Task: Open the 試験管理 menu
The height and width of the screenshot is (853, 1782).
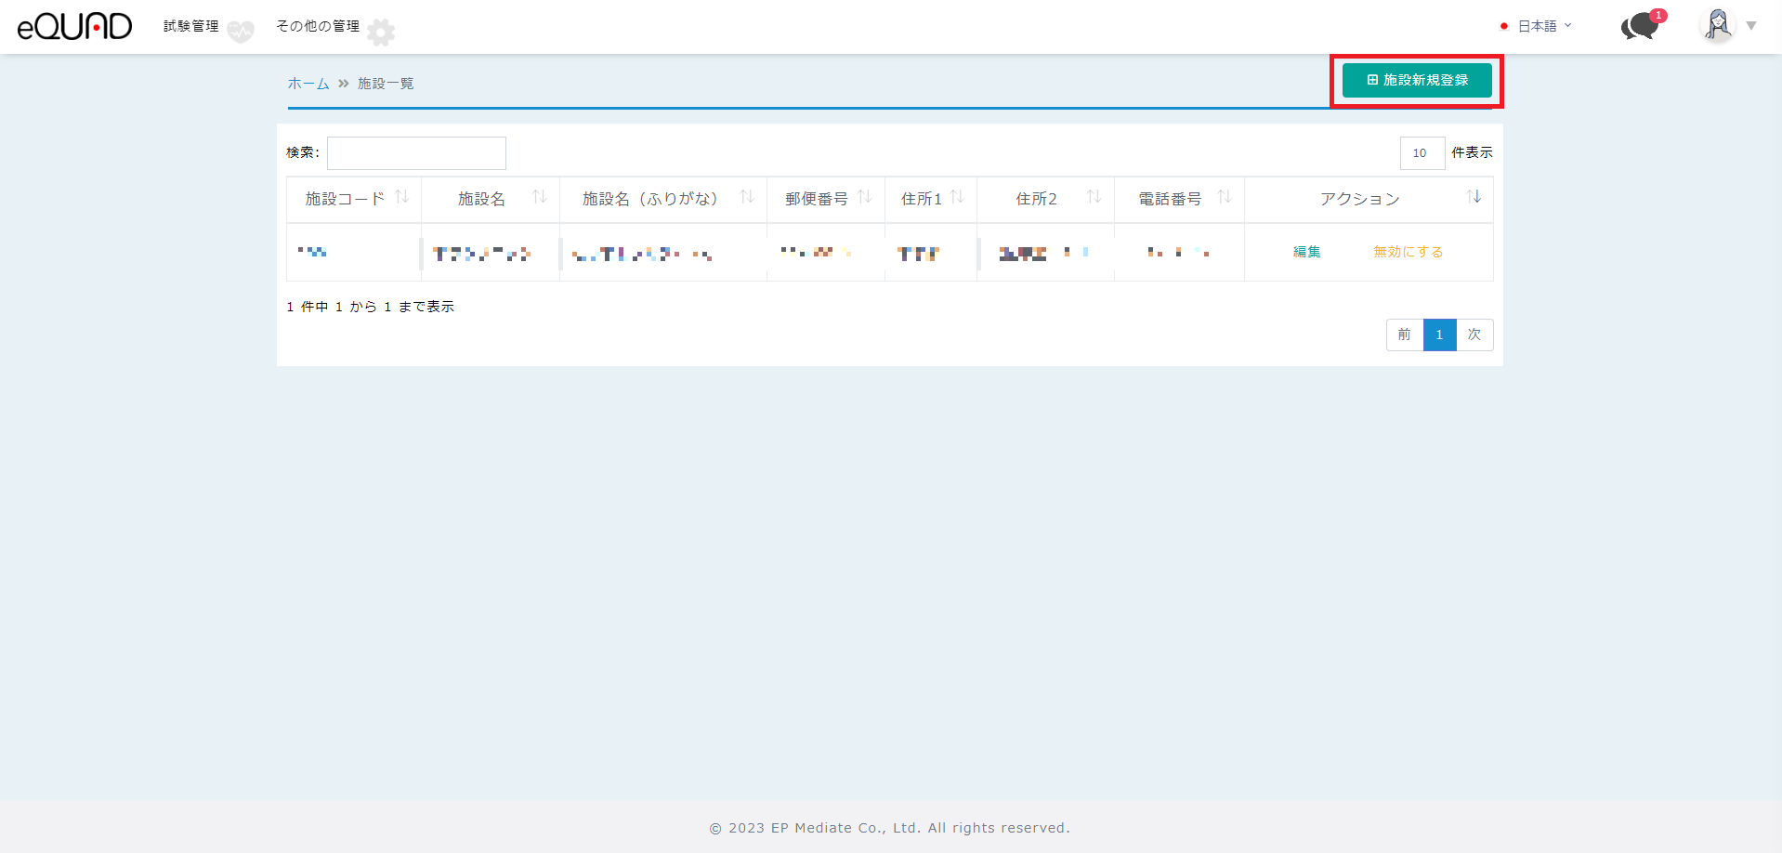Action: point(191,26)
